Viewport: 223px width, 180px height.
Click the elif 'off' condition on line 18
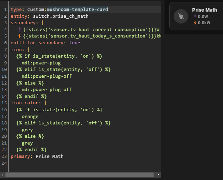coord(63,123)
